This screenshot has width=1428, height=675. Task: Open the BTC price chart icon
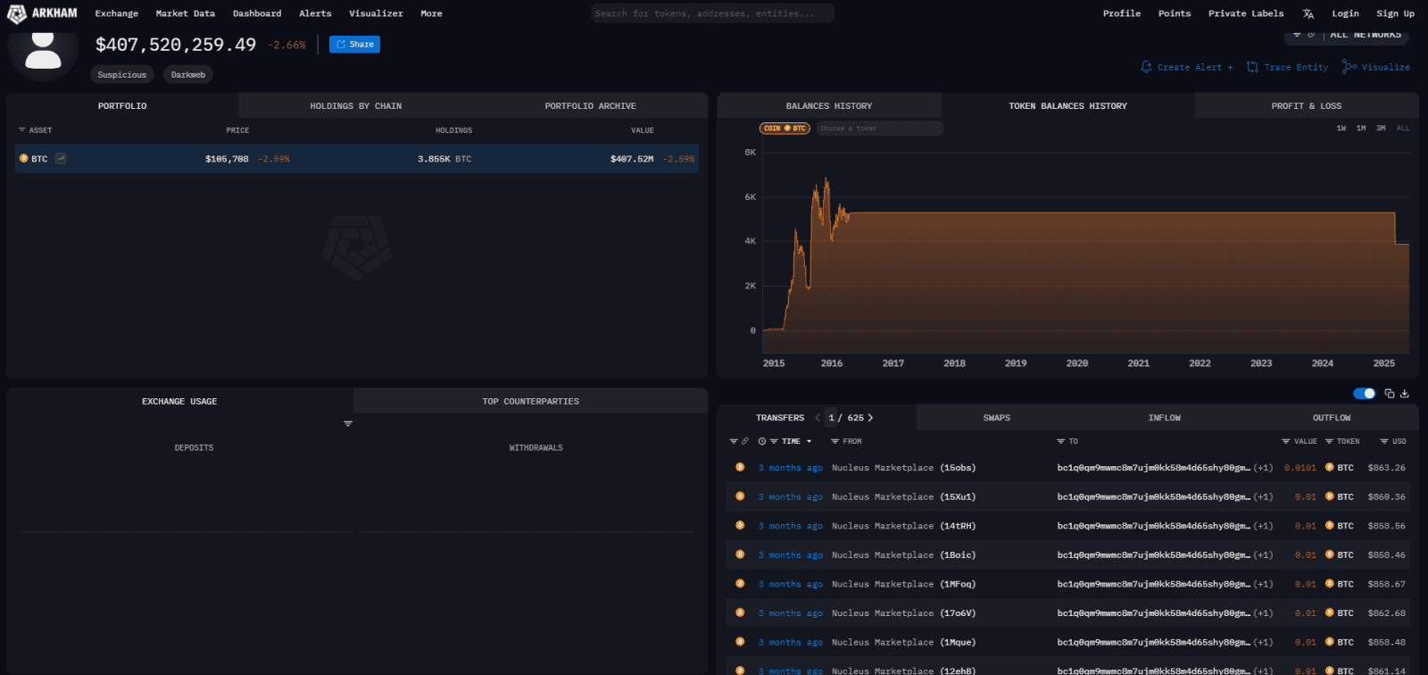click(x=61, y=159)
